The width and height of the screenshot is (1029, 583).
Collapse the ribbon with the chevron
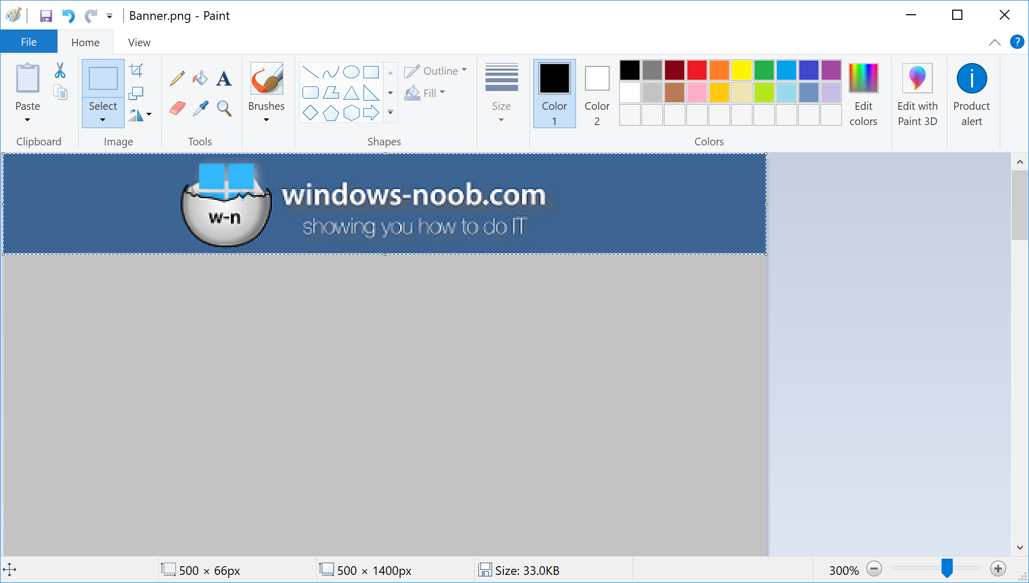coord(995,42)
